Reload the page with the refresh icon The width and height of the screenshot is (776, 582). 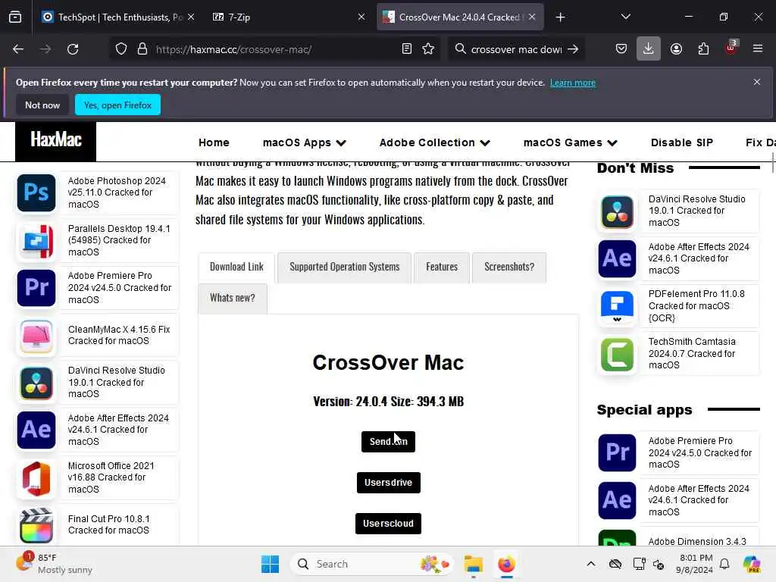click(x=73, y=49)
